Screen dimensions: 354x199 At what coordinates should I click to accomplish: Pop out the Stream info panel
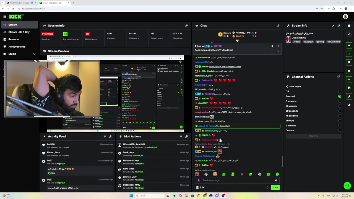coord(339,25)
